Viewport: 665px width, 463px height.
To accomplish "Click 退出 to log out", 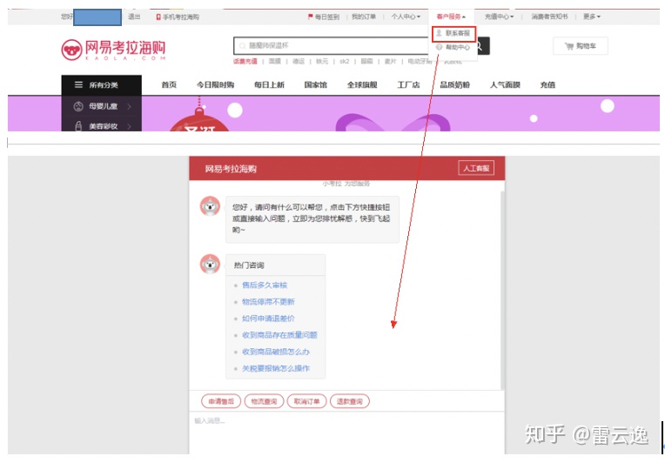I will pyautogui.click(x=134, y=17).
